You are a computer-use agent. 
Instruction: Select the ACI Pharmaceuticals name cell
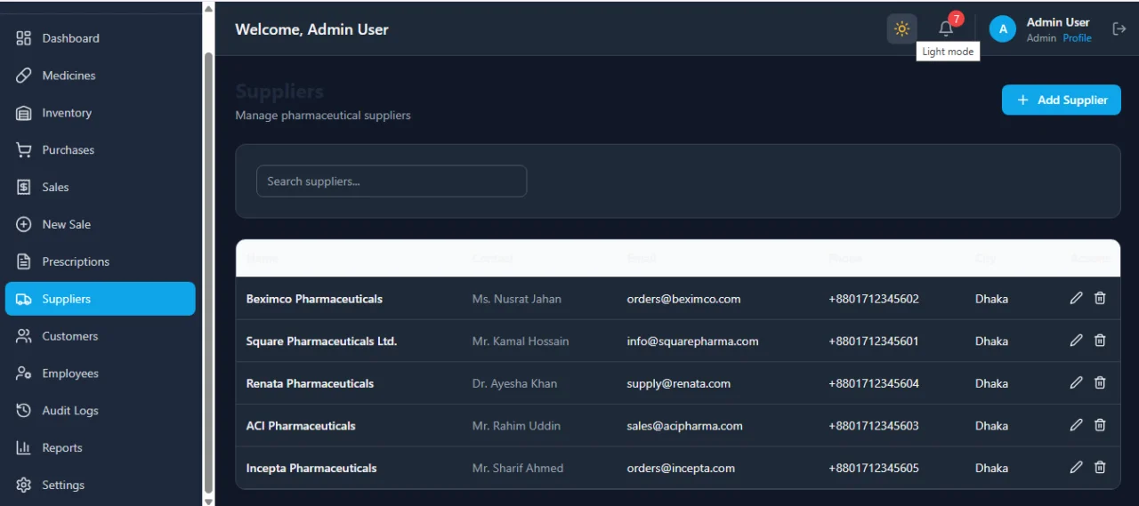pos(301,426)
